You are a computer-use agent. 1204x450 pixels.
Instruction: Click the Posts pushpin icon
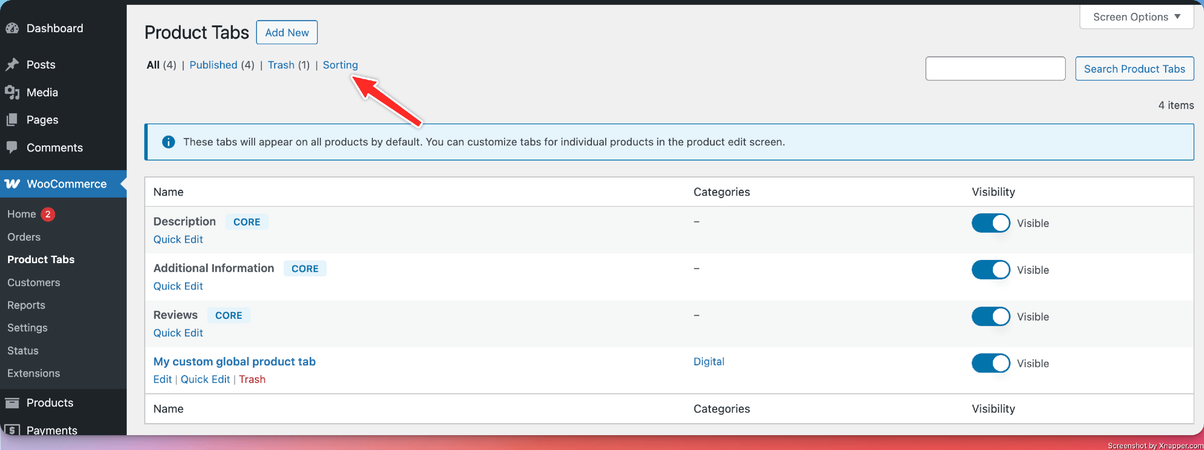[12, 65]
